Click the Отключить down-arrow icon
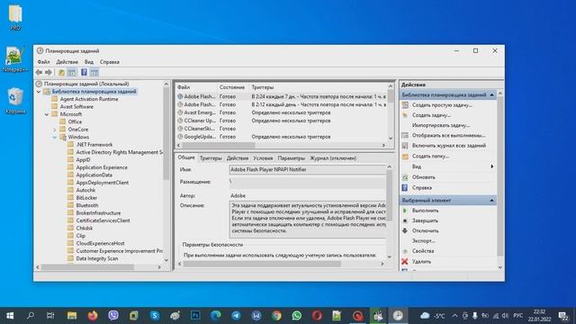576x324 pixels. click(405, 230)
